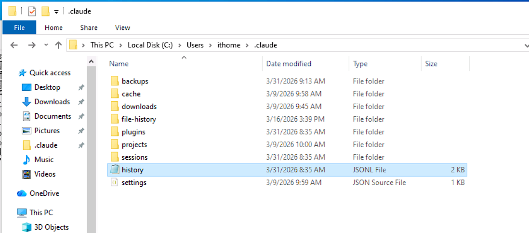Navigate to ithome breadcrumb

(x=229, y=45)
